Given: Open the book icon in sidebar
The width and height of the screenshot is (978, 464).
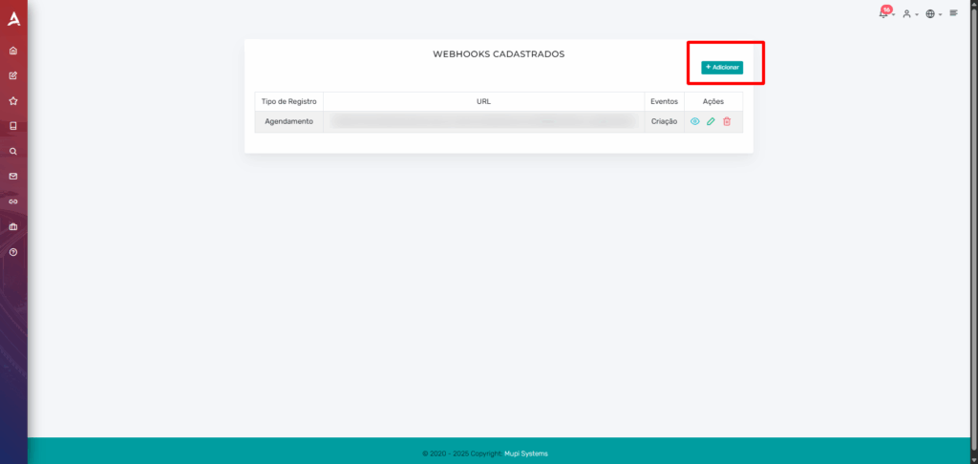Looking at the screenshot, I should click(13, 126).
